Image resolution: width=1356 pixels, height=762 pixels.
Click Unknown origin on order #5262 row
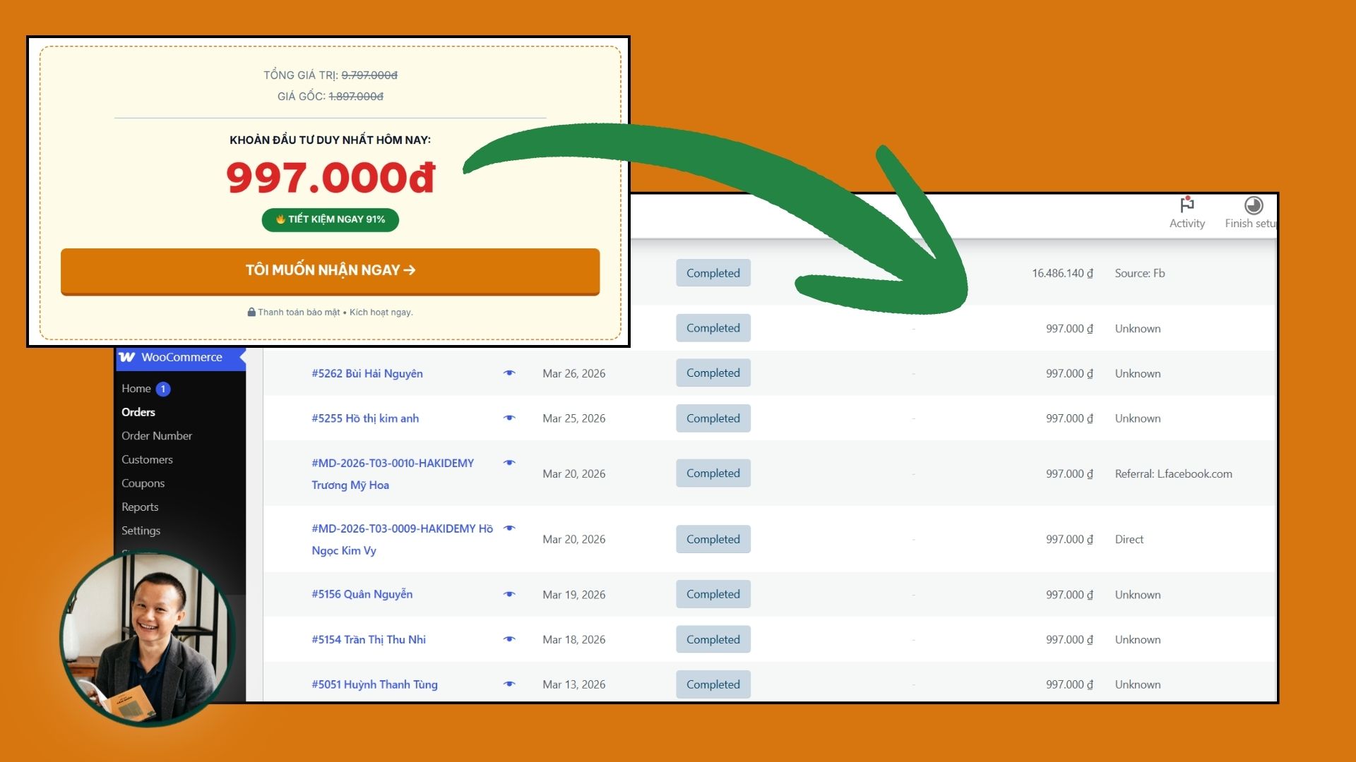click(1138, 374)
